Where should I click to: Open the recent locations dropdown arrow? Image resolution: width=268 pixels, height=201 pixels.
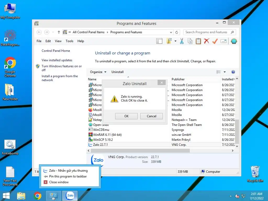tap(53, 32)
